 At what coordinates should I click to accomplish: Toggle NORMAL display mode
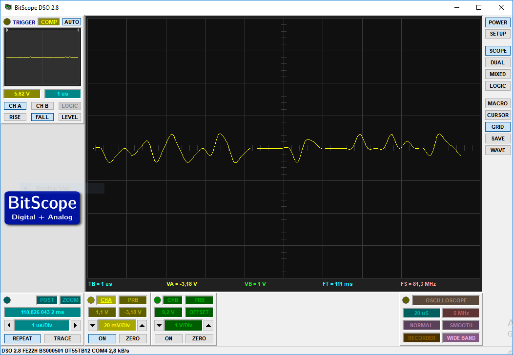click(x=421, y=325)
